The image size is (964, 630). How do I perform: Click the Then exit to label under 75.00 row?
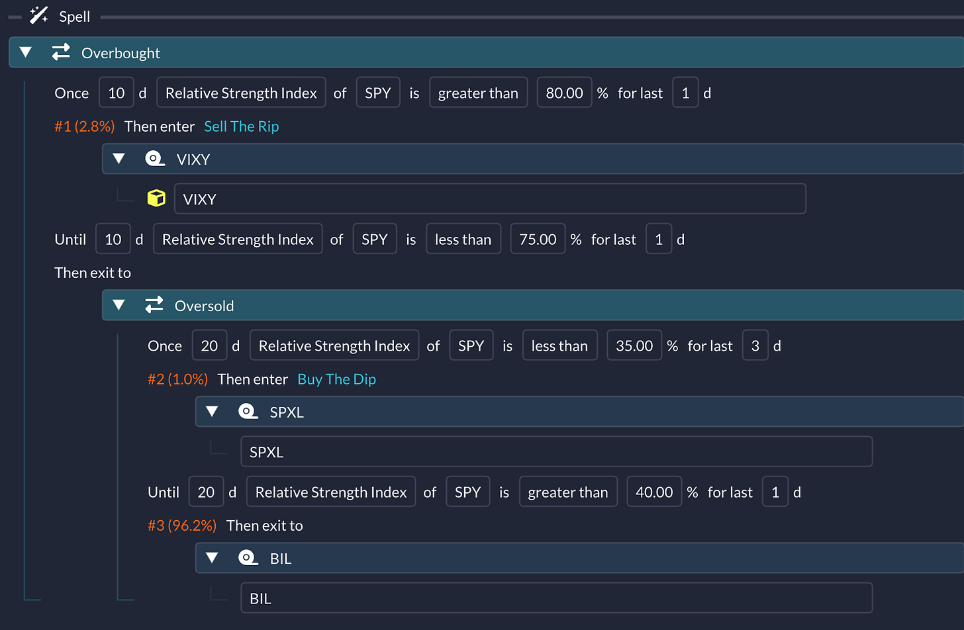tap(93, 273)
